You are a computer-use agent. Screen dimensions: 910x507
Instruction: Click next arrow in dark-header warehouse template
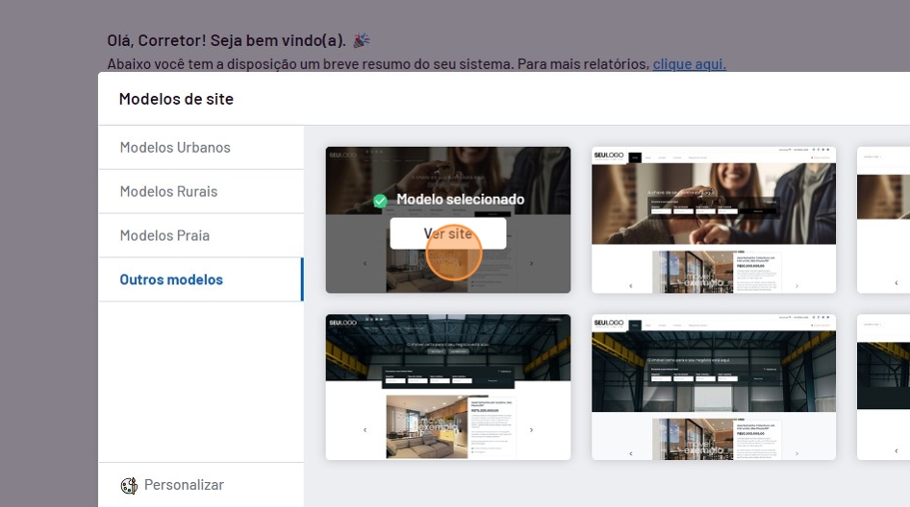coord(531,430)
